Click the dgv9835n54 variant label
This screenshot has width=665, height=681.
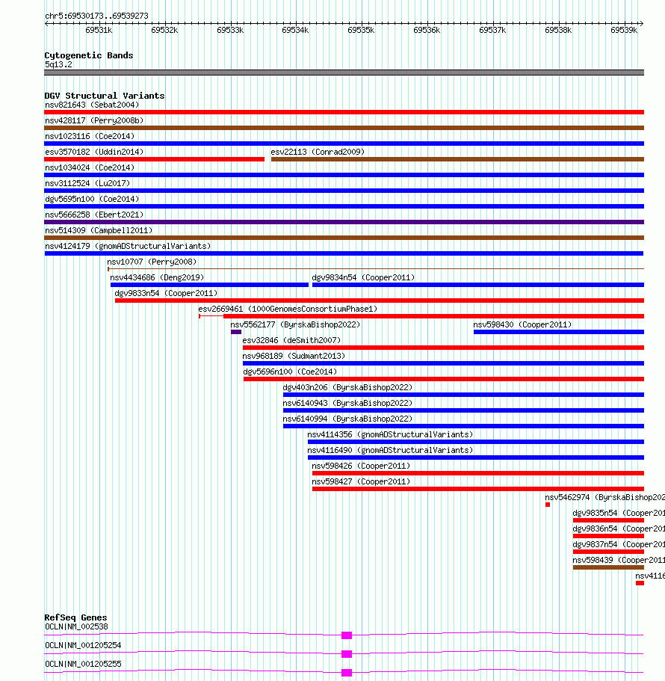(x=619, y=513)
